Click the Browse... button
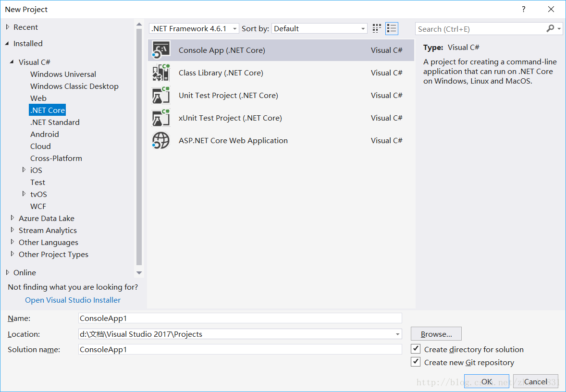 [x=436, y=334]
